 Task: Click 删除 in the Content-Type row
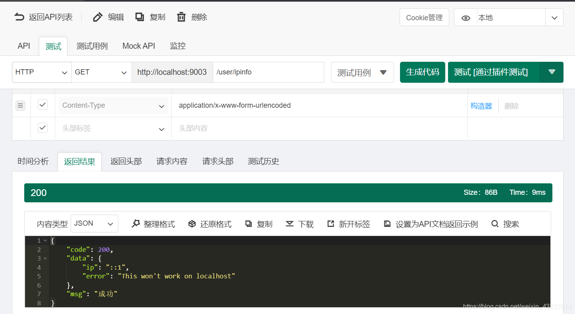[x=512, y=106]
